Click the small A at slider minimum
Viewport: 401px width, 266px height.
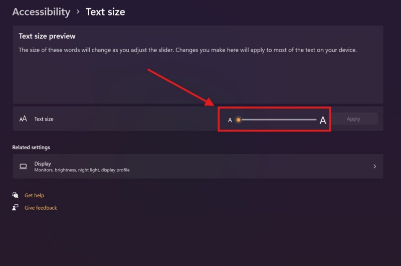click(x=230, y=120)
